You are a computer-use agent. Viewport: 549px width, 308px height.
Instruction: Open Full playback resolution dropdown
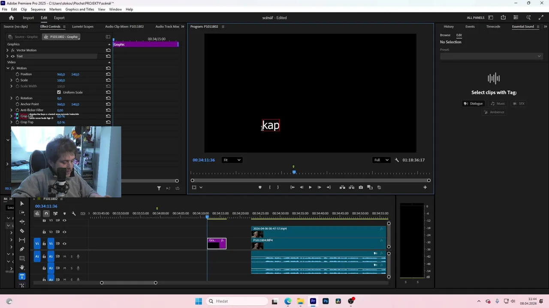click(x=381, y=160)
